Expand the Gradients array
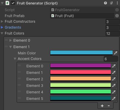Screen dimensions: 120x110 coord(2,27)
